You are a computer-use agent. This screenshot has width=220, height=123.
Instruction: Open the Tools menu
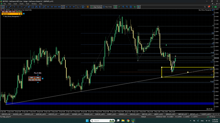pyautogui.click(x=27, y=4)
